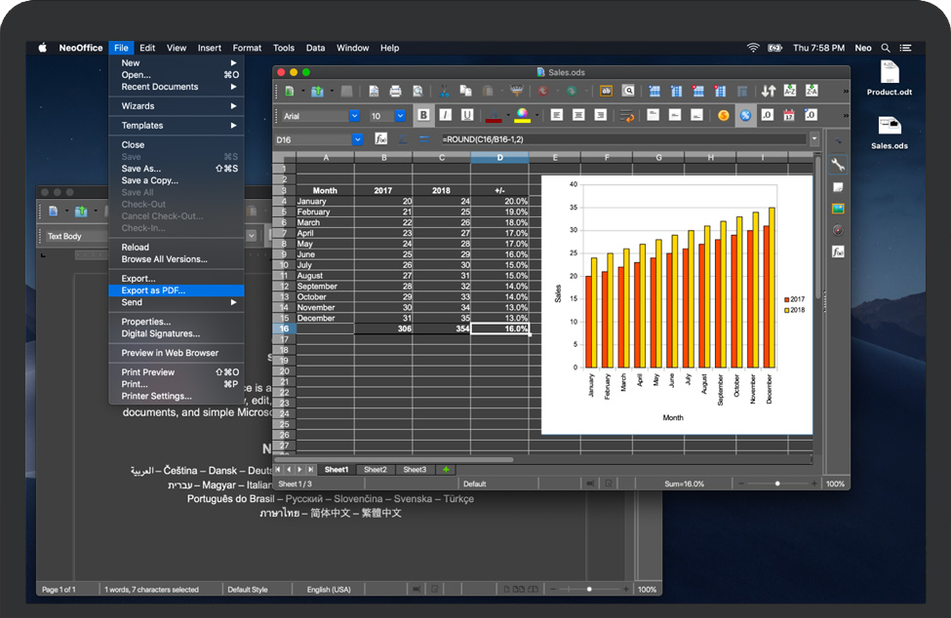Toggle percent number format button
The height and width of the screenshot is (618, 951).
[745, 115]
